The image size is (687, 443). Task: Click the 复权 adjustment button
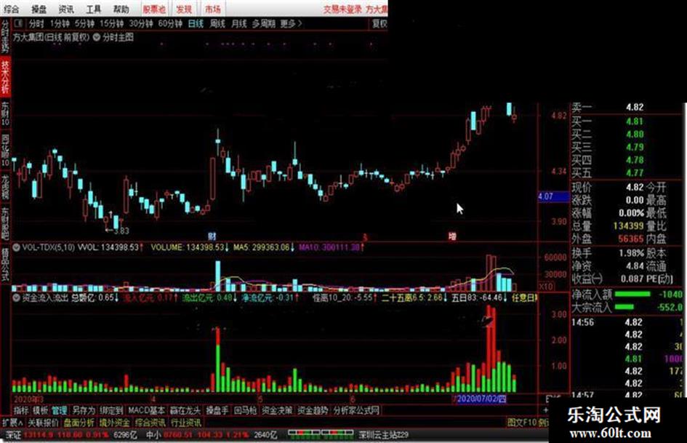[379, 24]
